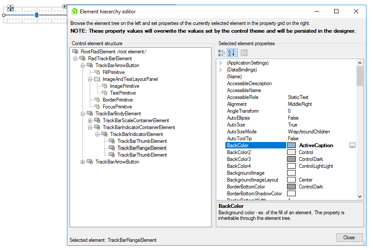Click the ActiveCaption color swatch for BackColor
This screenshot has height=250, width=373.
click(x=291, y=145)
